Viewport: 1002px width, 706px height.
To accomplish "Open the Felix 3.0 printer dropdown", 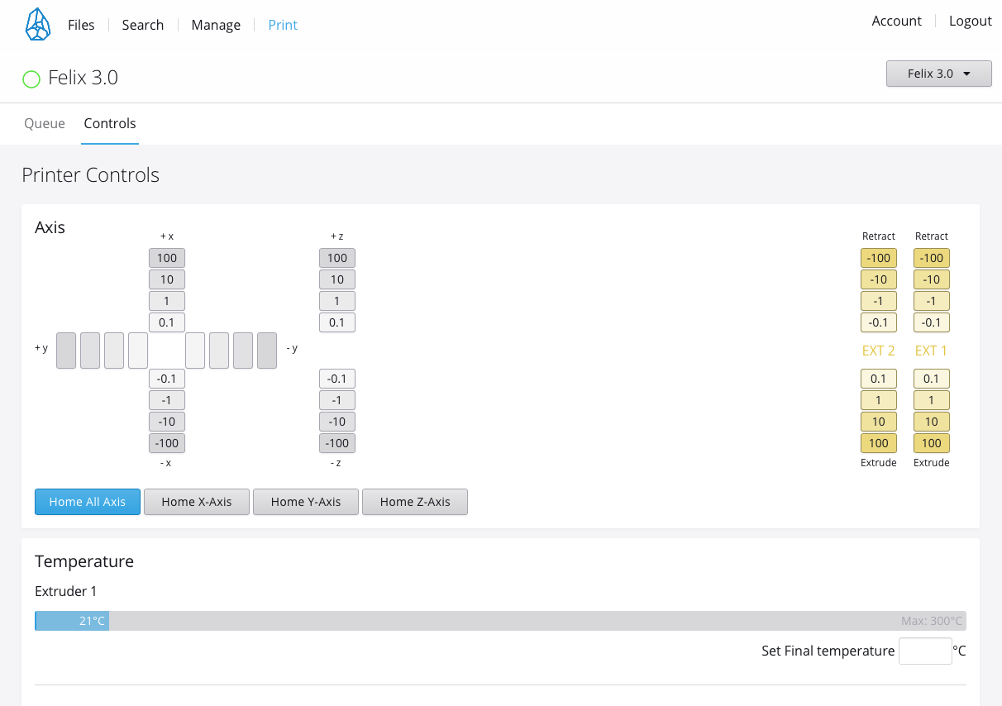I will tap(938, 74).
